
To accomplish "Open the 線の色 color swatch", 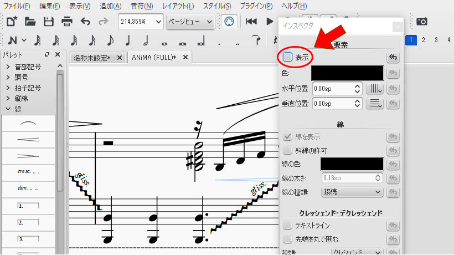I will pyautogui.click(x=352, y=164).
